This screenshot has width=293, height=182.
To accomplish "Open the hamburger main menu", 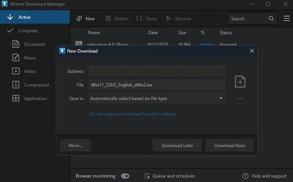I will (286, 19).
